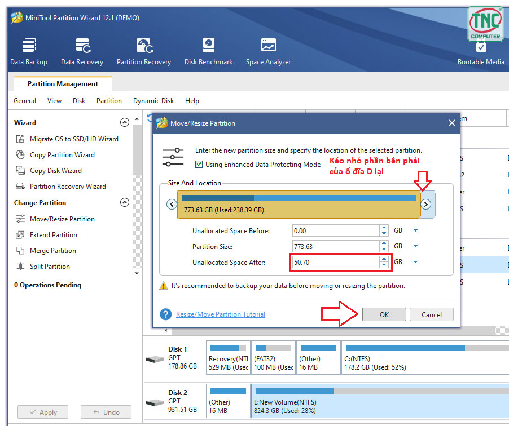The image size is (509, 426).
Task: Click the left arrow beside the partition bar
Action: 172,204
